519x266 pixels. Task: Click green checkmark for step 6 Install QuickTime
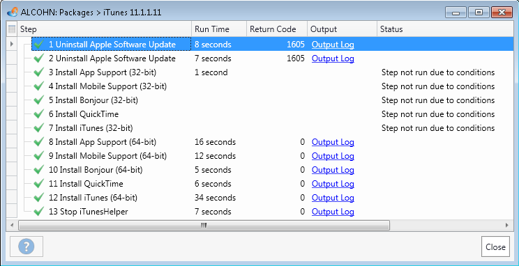[x=39, y=114]
